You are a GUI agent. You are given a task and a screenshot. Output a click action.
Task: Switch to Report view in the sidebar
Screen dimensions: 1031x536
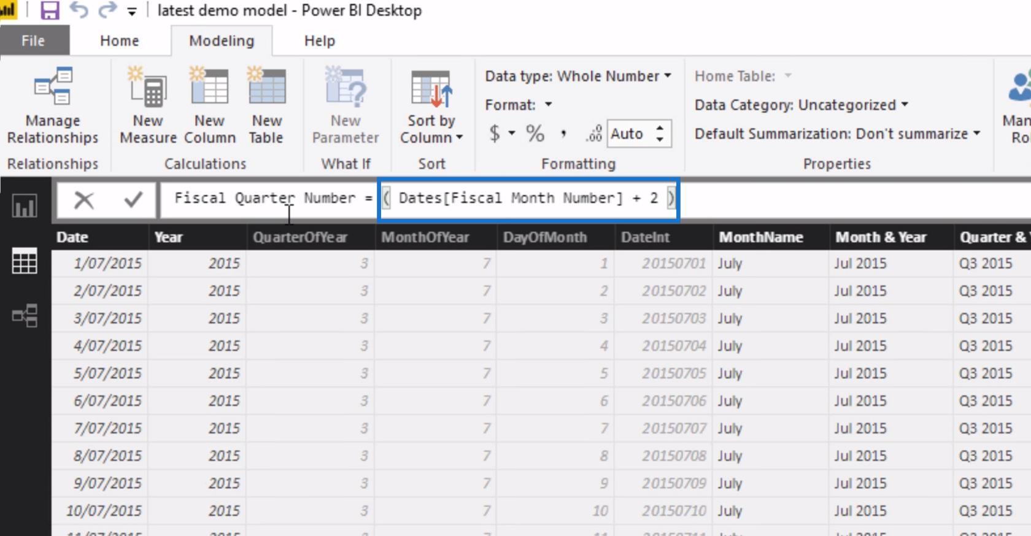(25, 206)
